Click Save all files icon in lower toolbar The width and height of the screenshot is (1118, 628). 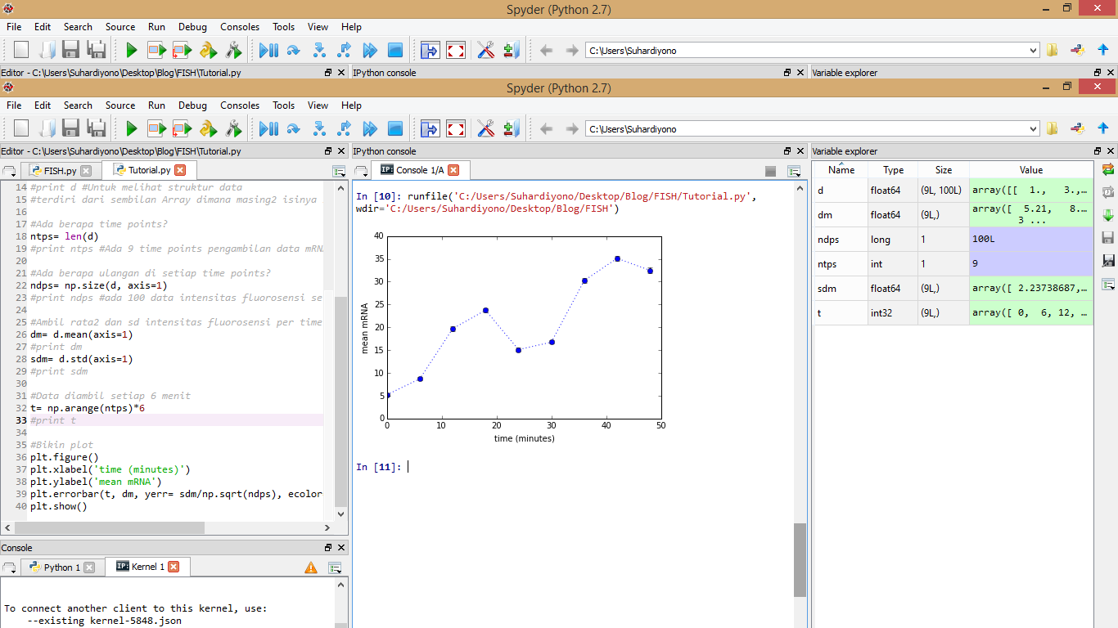[x=97, y=128]
